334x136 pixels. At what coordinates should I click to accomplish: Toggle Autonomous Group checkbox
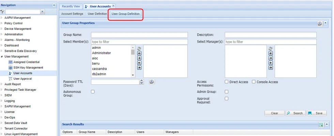[93, 92]
